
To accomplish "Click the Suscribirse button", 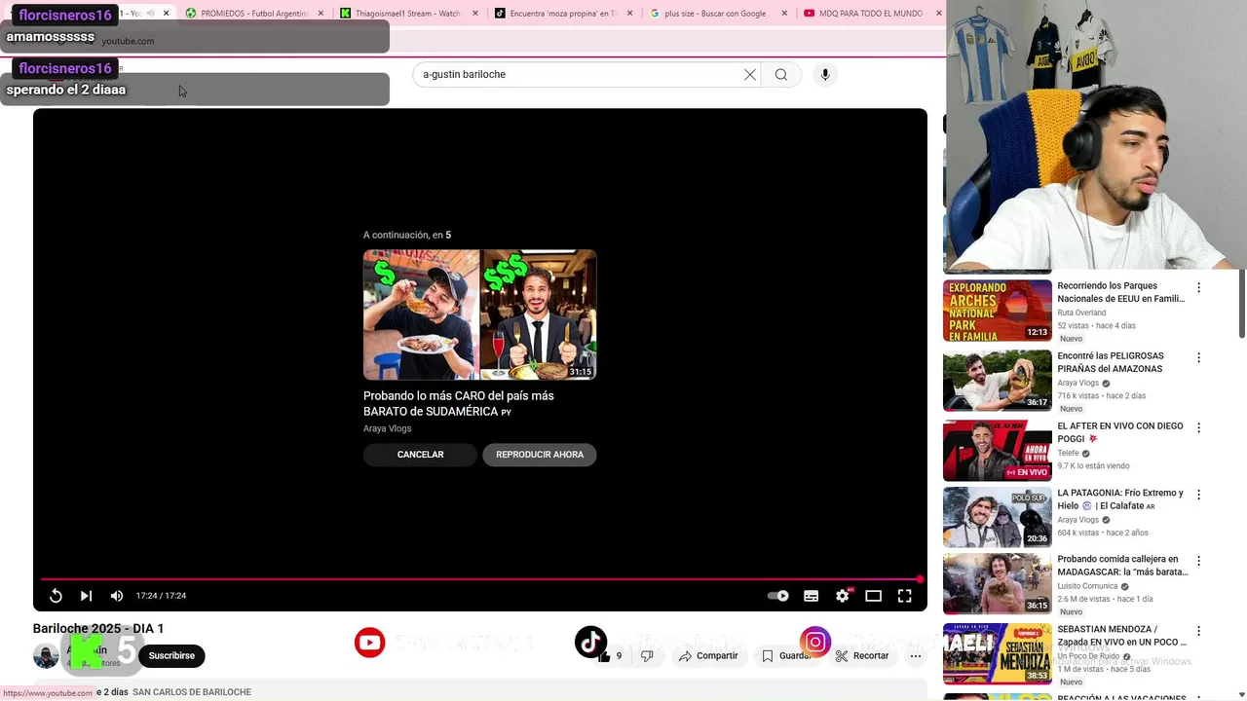I will pos(171,656).
